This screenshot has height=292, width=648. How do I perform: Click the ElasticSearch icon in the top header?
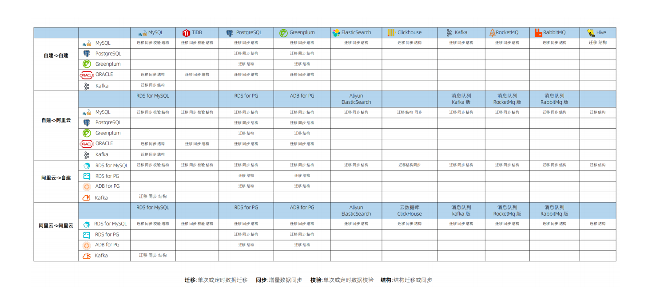(x=336, y=33)
